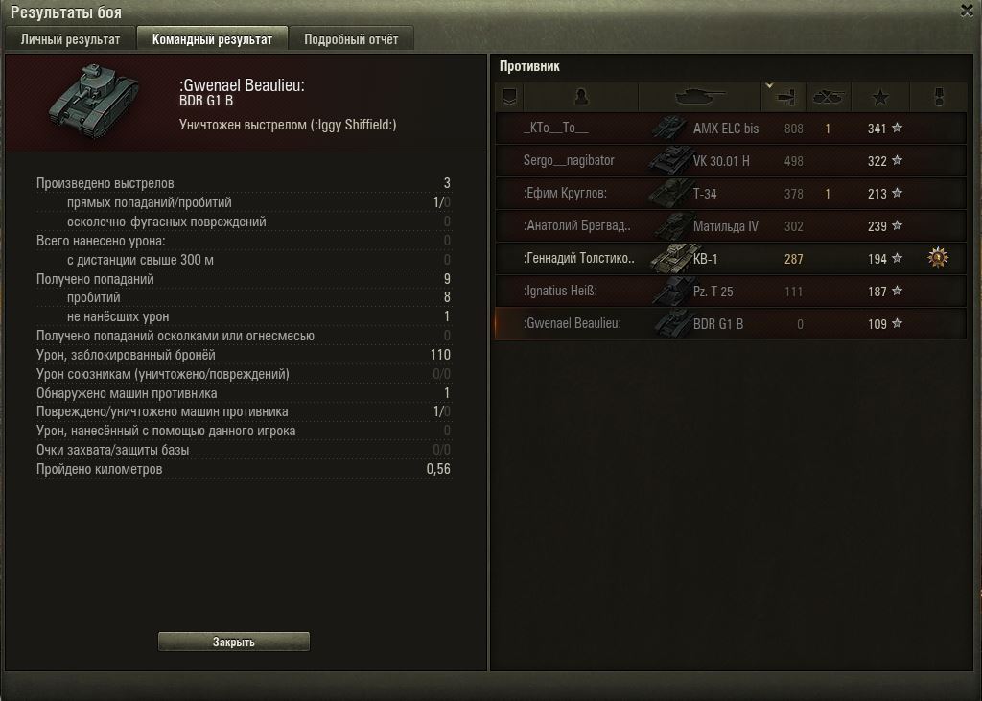
Task: Sort by experience star icon column
Action: point(880,97)
